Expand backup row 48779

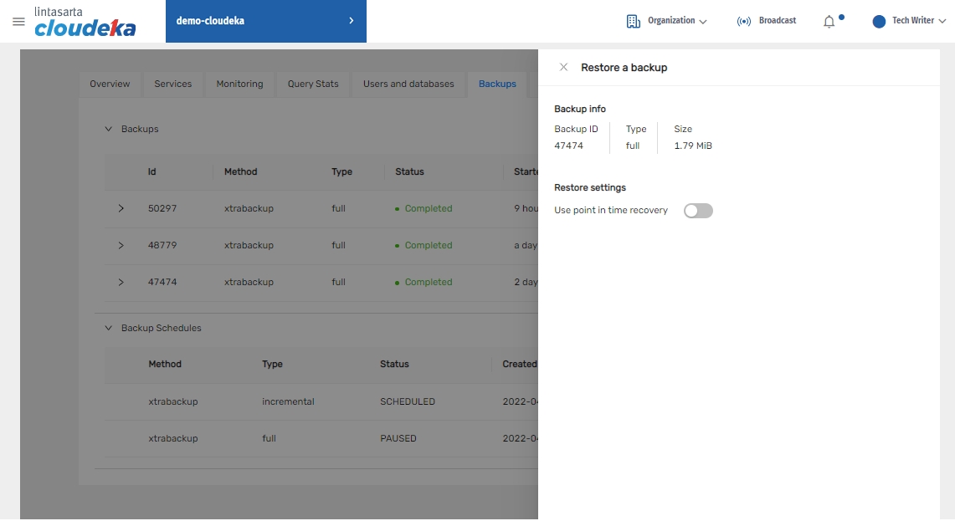coord(121,245)
